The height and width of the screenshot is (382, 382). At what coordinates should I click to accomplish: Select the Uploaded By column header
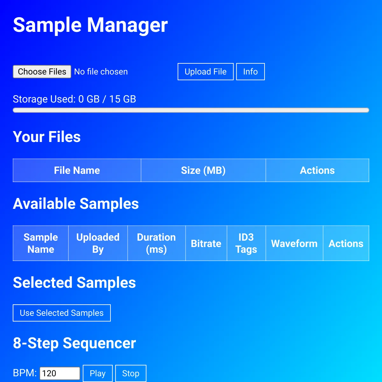[98, 243]
